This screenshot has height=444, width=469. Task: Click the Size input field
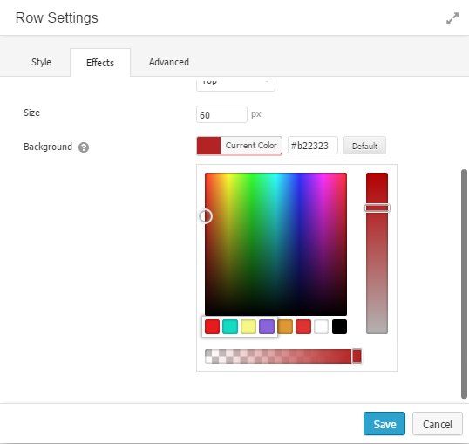click(221, 114)
